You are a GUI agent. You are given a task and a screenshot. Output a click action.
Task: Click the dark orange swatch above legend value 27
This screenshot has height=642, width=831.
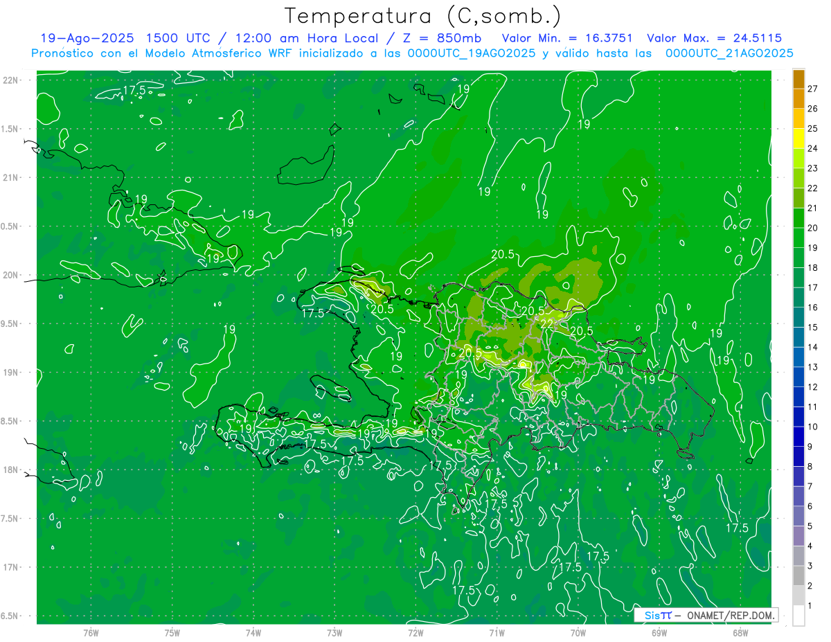798,79
